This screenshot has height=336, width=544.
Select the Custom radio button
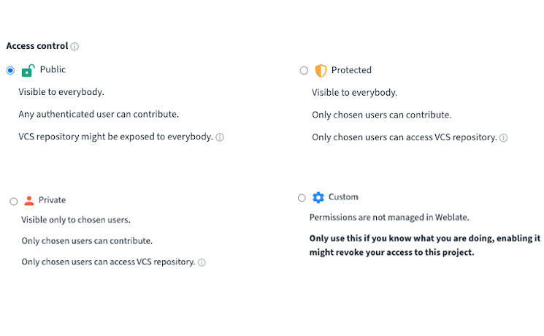click(302, 198)
